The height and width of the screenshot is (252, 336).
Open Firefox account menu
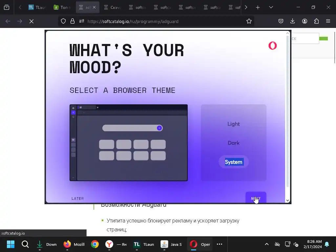coord(304,21)
